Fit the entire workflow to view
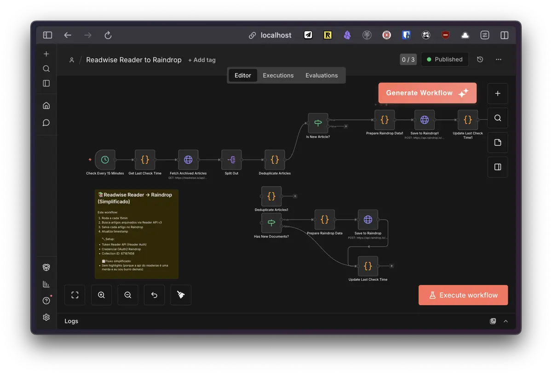 click(75, 295)
